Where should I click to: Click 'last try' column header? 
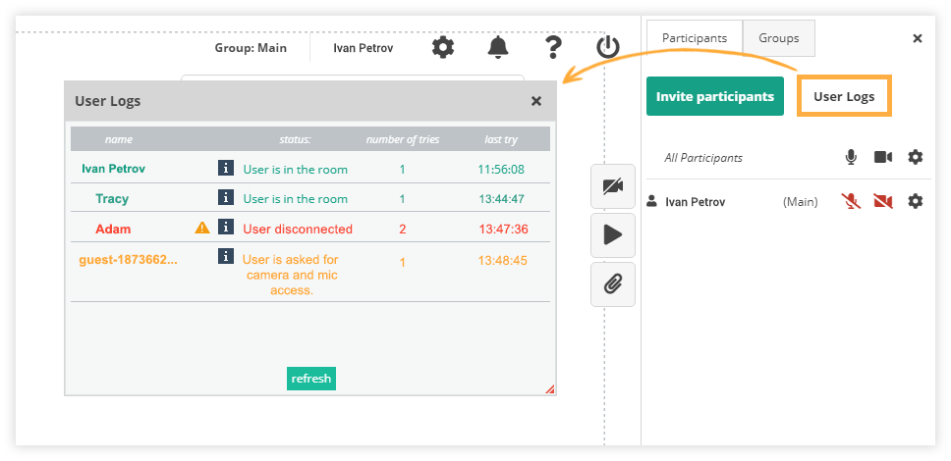(x=502, y=139)
